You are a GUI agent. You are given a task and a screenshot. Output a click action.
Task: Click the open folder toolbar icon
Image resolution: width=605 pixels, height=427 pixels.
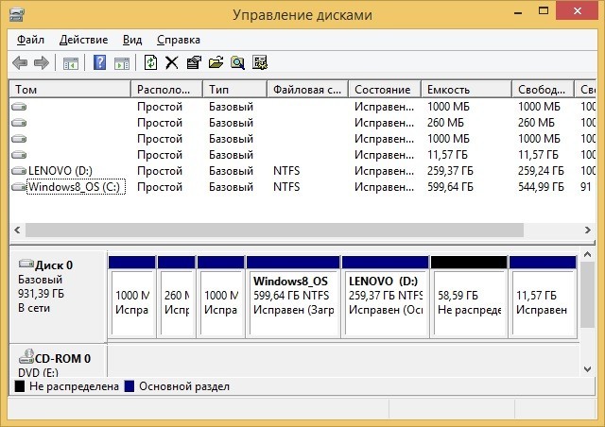tap(216, 63)
